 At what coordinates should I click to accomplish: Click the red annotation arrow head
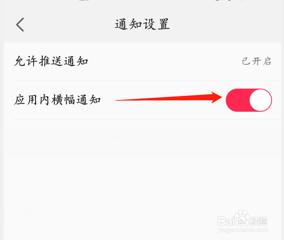[217, 98]
